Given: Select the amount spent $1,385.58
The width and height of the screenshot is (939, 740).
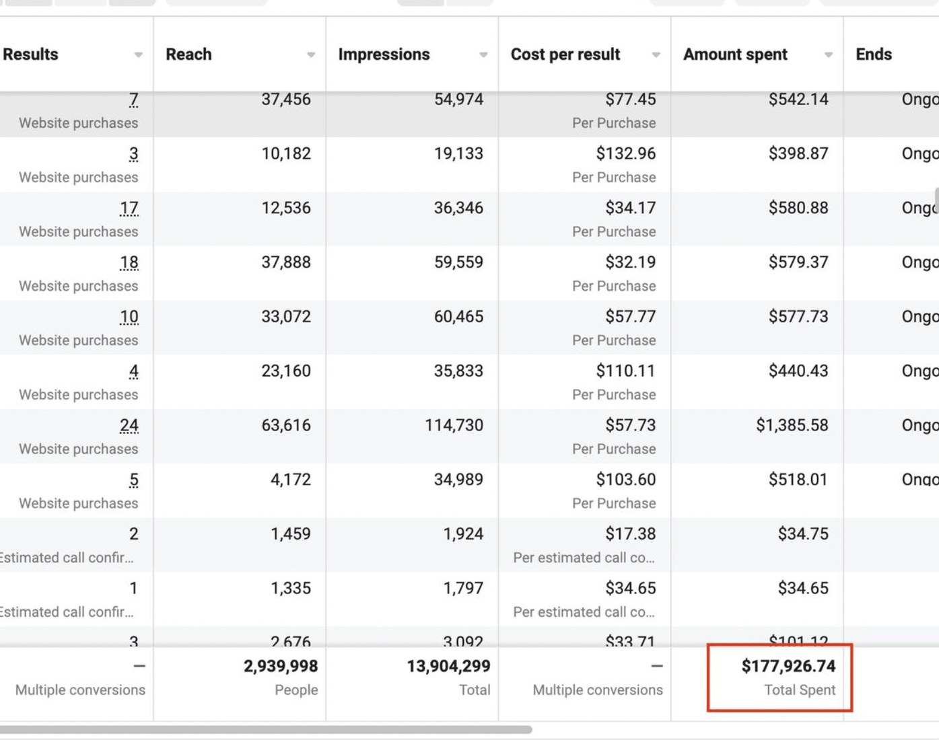Looking at the screenshot, I should [x=792, y=426].
